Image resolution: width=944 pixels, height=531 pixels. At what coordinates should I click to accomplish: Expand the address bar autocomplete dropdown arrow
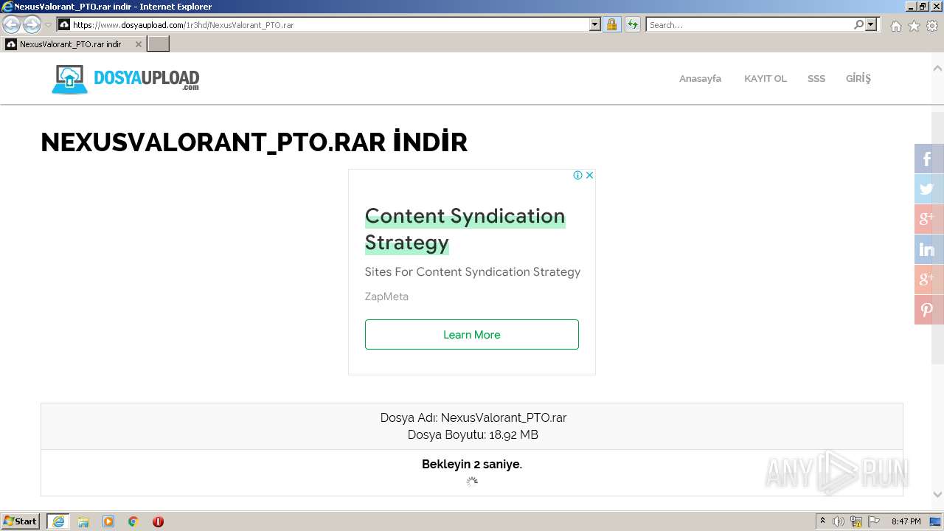click(x=595, y=24)
